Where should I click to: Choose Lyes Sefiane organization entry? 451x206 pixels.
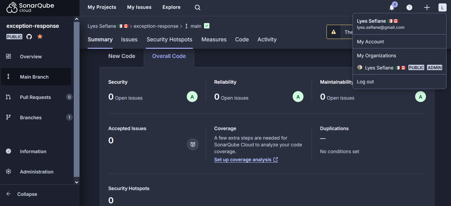pyautogui.click(x=400, y=67)
